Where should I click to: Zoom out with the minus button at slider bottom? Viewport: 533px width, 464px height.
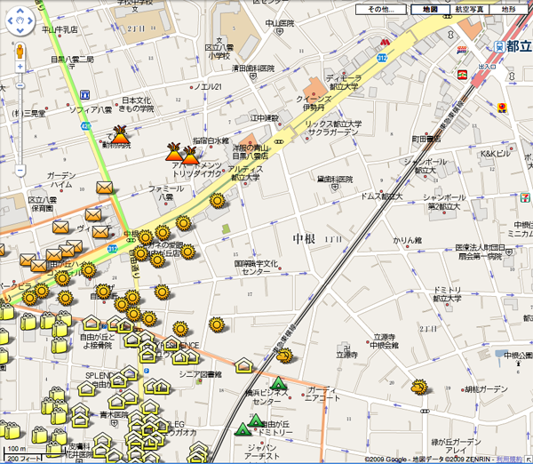pyautogui.click(x=20, y=169)
